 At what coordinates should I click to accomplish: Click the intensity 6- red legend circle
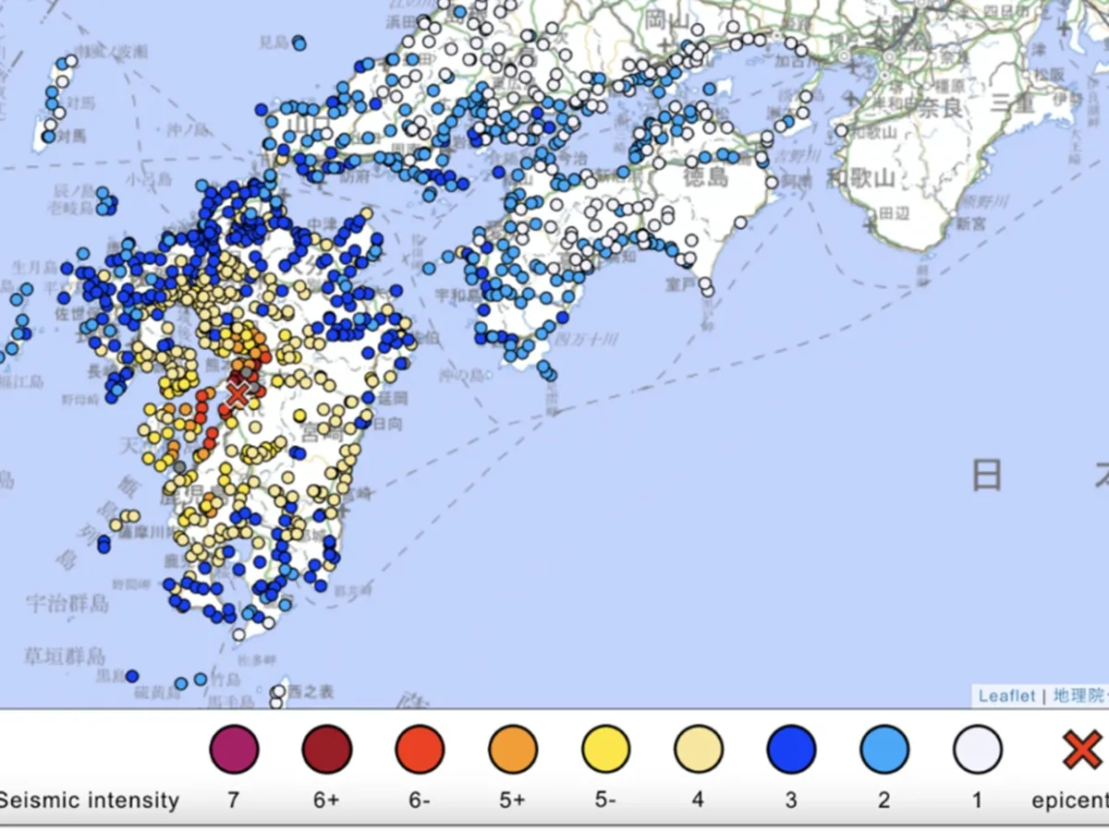[x=420, y=749]
